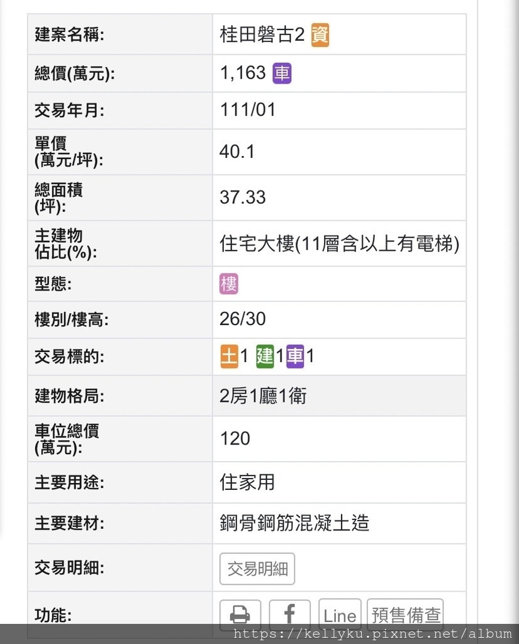The height and width of the screenshot is (644, 519).
Task: Click the transaction date 111/01
Action: (x=248, y=110)
